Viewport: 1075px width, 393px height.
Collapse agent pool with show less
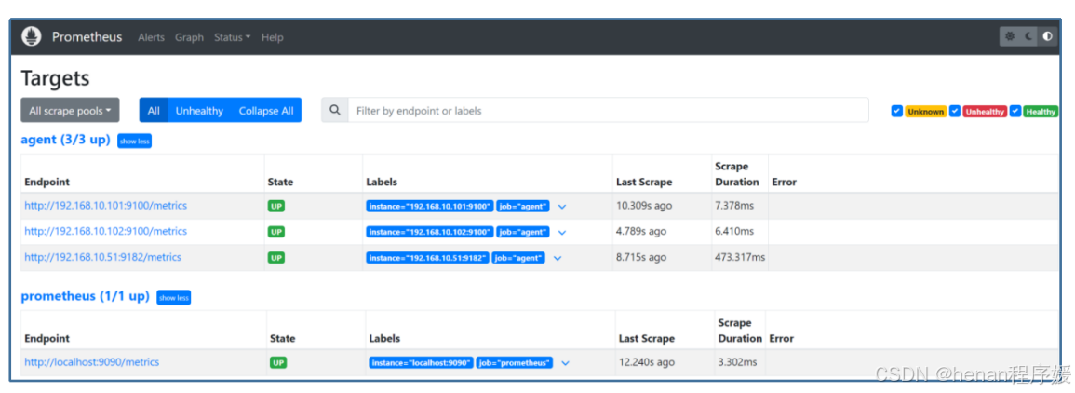(x=134, y=141)
